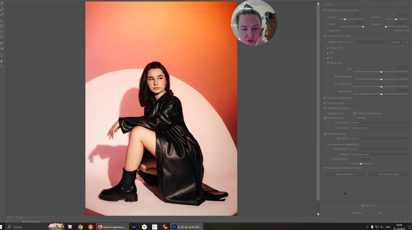Viewport: 412px width, 230px height.
Task: Click the Восстановить все button
Action: pos(389,174)
